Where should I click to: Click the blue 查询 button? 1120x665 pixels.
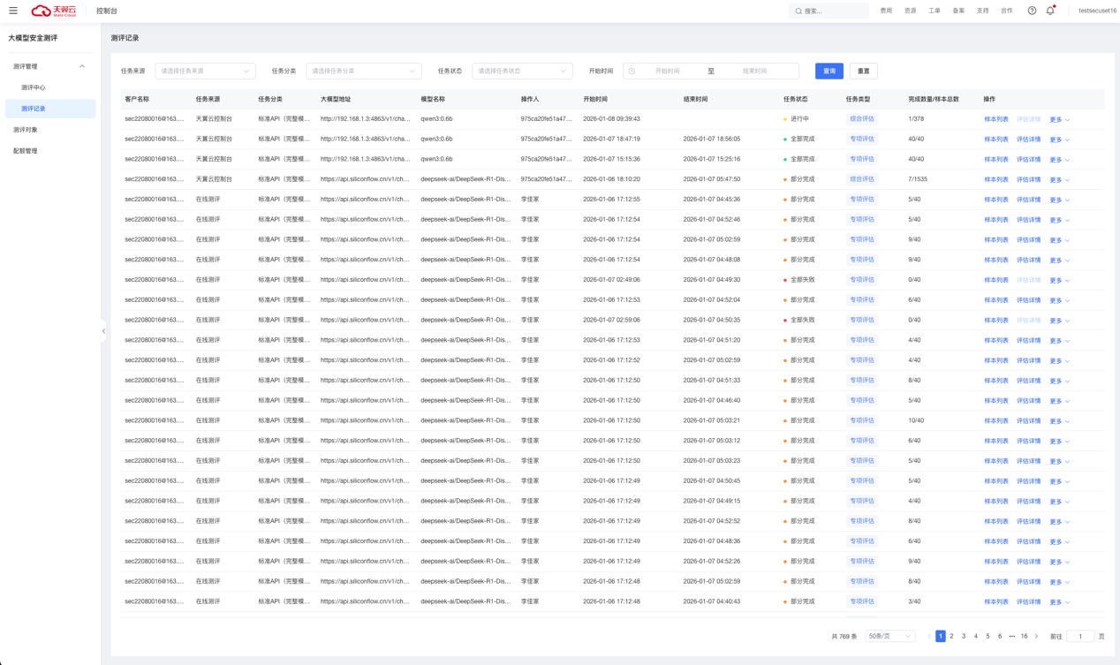(x=829, y=71)
